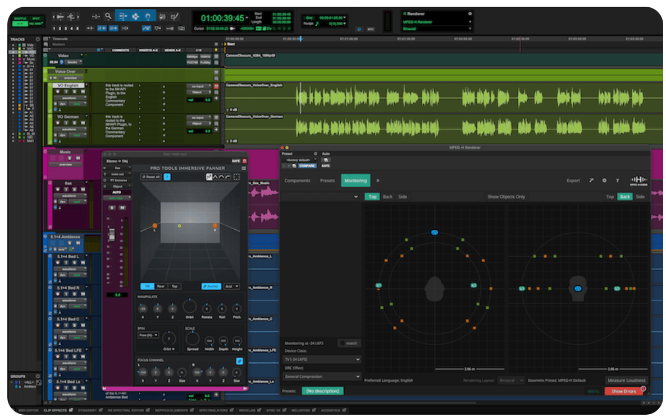
Task: Click the Renderer settings gear in the top-right panel
Action: pos(470,13)
